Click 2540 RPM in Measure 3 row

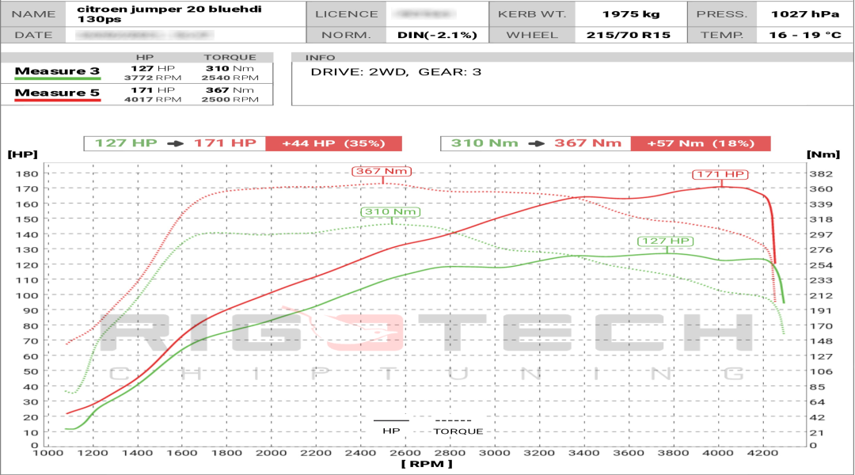click(230, 78)
